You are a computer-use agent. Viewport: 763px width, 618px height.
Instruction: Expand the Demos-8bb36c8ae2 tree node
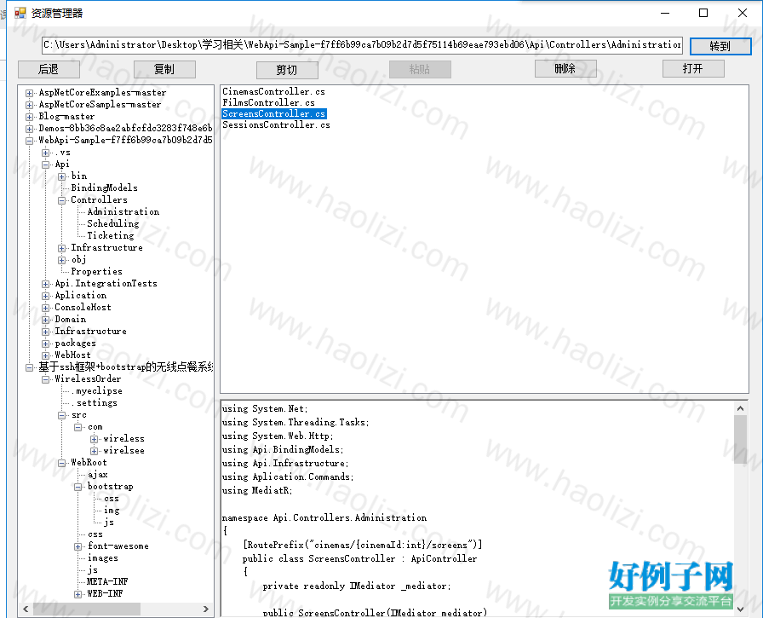30,129
